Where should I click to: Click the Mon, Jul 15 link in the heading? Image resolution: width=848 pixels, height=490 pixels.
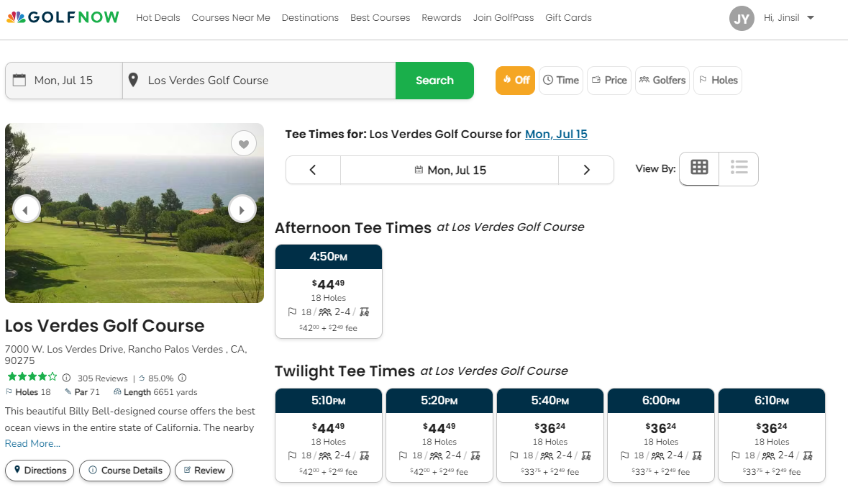pos(556,134)
